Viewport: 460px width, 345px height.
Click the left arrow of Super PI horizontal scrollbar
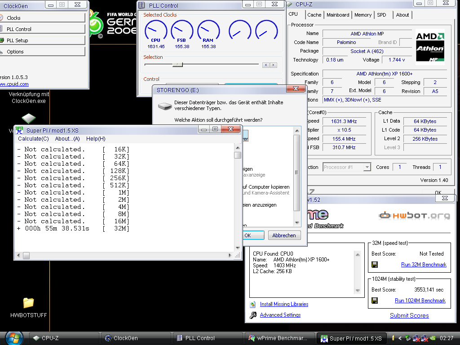18,256
